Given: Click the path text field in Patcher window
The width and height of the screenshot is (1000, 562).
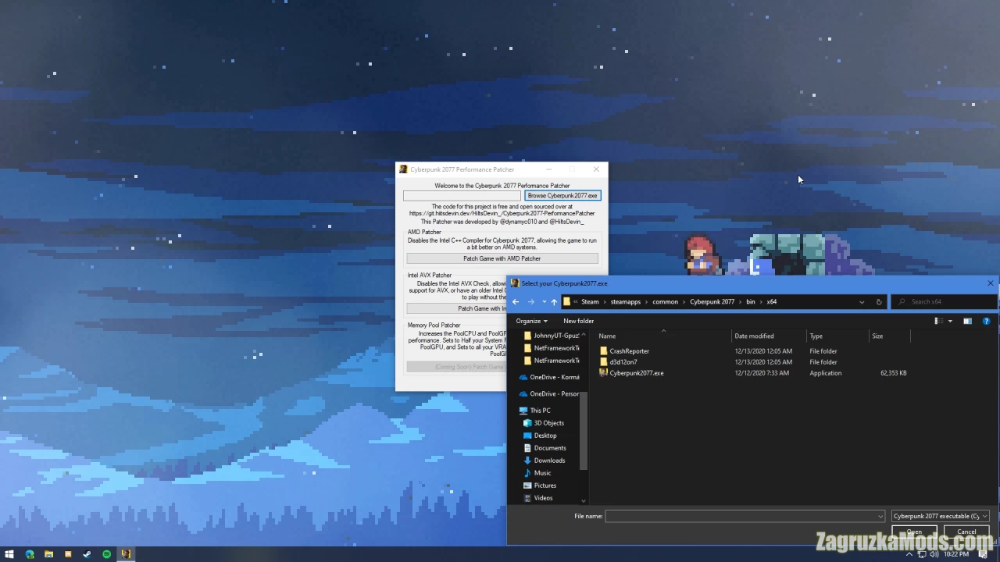Looking at the screenshot, I should pyautogui.click(x=462, y=196).
